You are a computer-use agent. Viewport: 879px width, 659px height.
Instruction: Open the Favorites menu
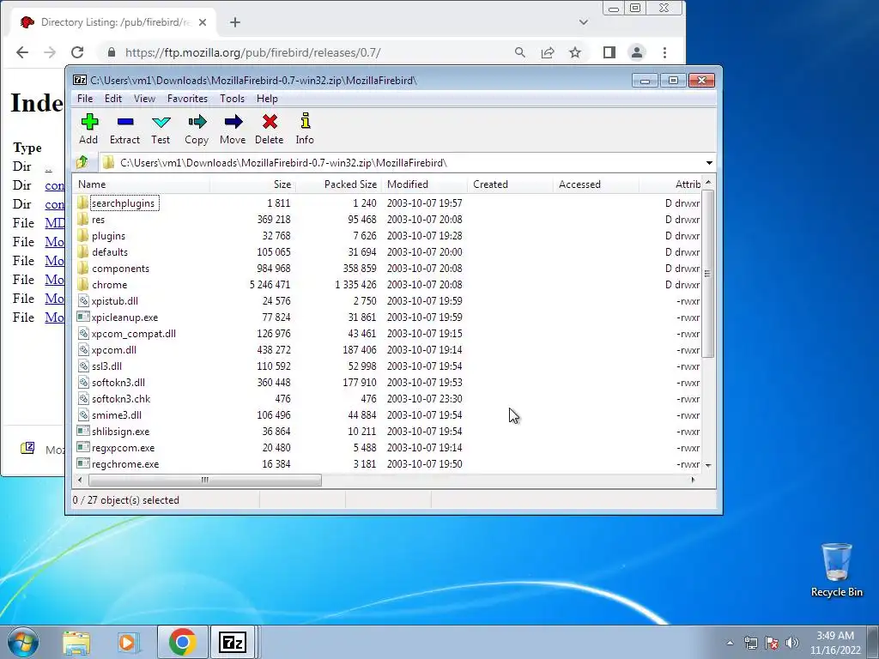pos(187,99)
